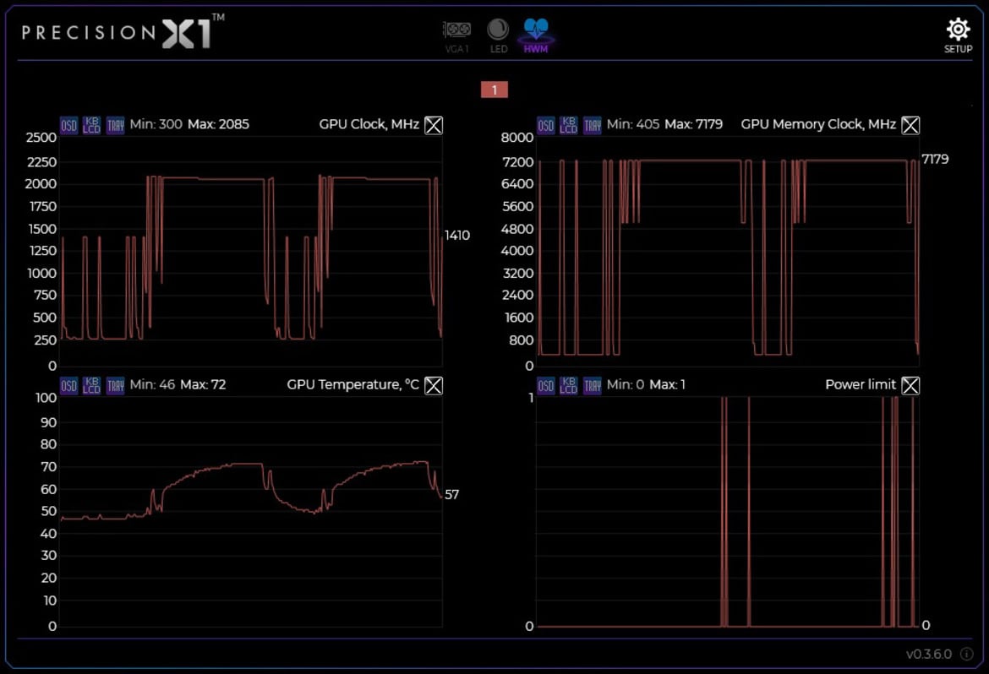Click the GPU Temperature, °C title
The image size is (989, 674).
pyautogui.click(x=352, y=384)
